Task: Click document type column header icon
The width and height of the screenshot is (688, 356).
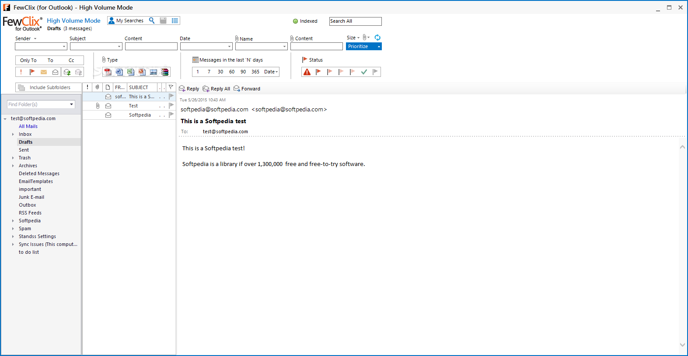Action: [108, 87]
